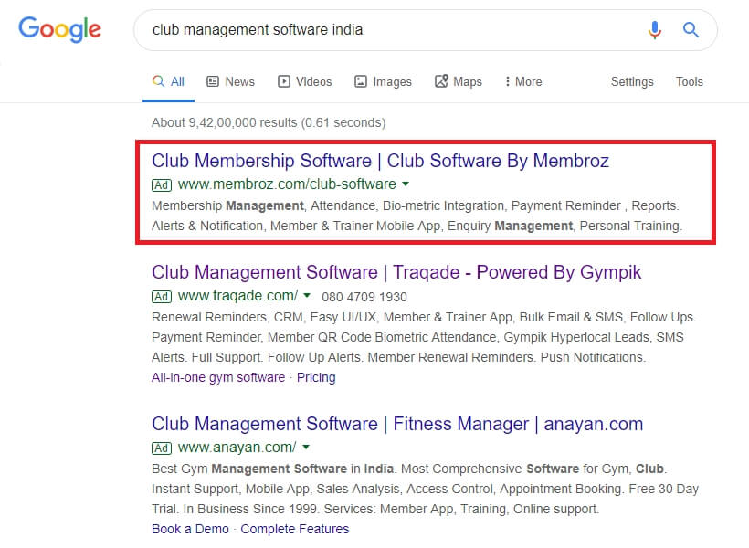Open Club Membership Software by Membroz result

380,161
